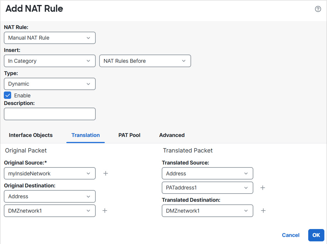
Task: Click the help question mark icon
Action: (x=318, y=9)
